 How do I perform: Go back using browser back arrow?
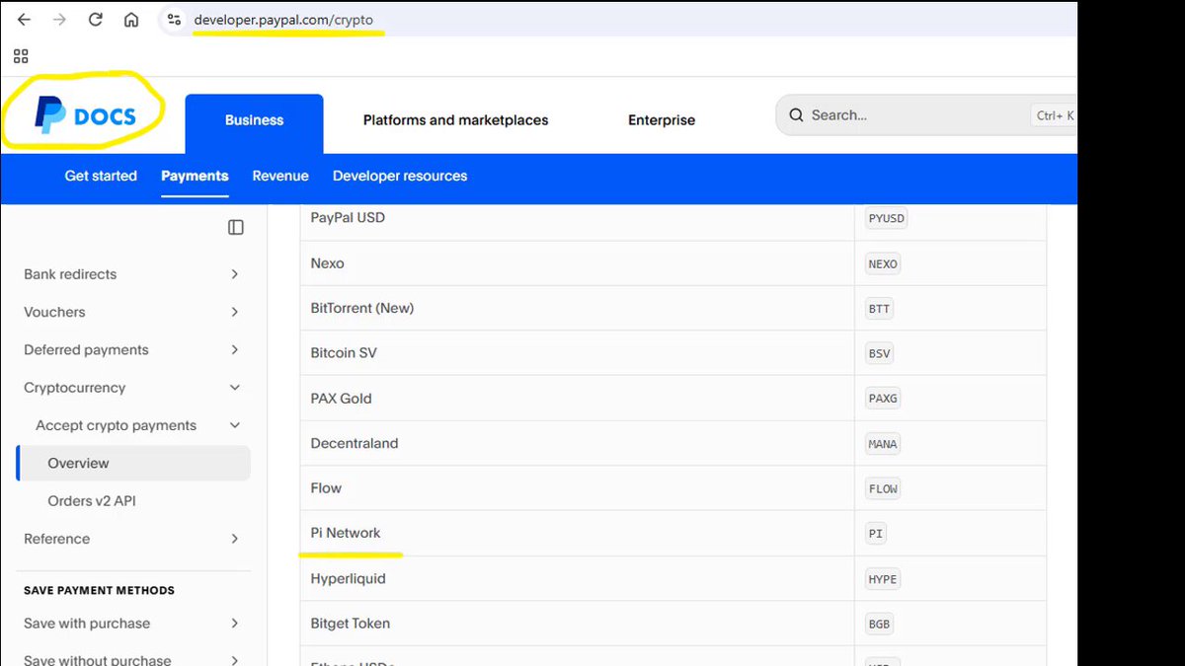24,20
